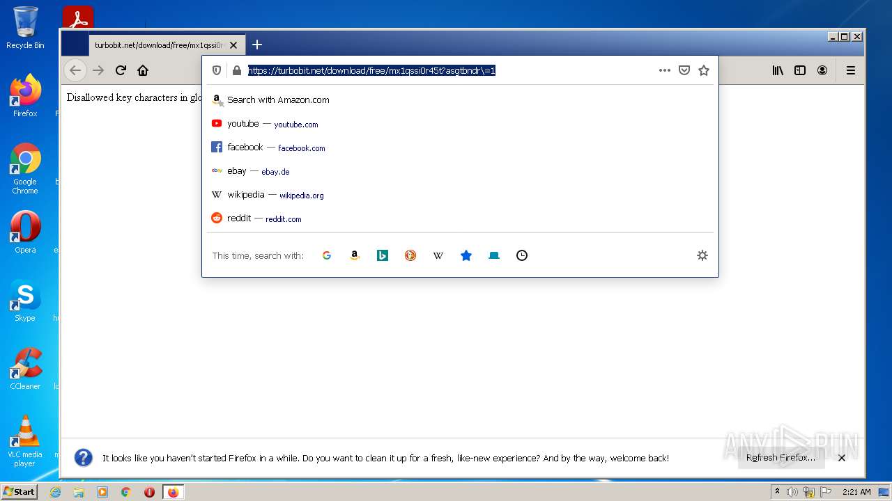Open Windows Start menu
892x501 pixels.
point(19,492)
